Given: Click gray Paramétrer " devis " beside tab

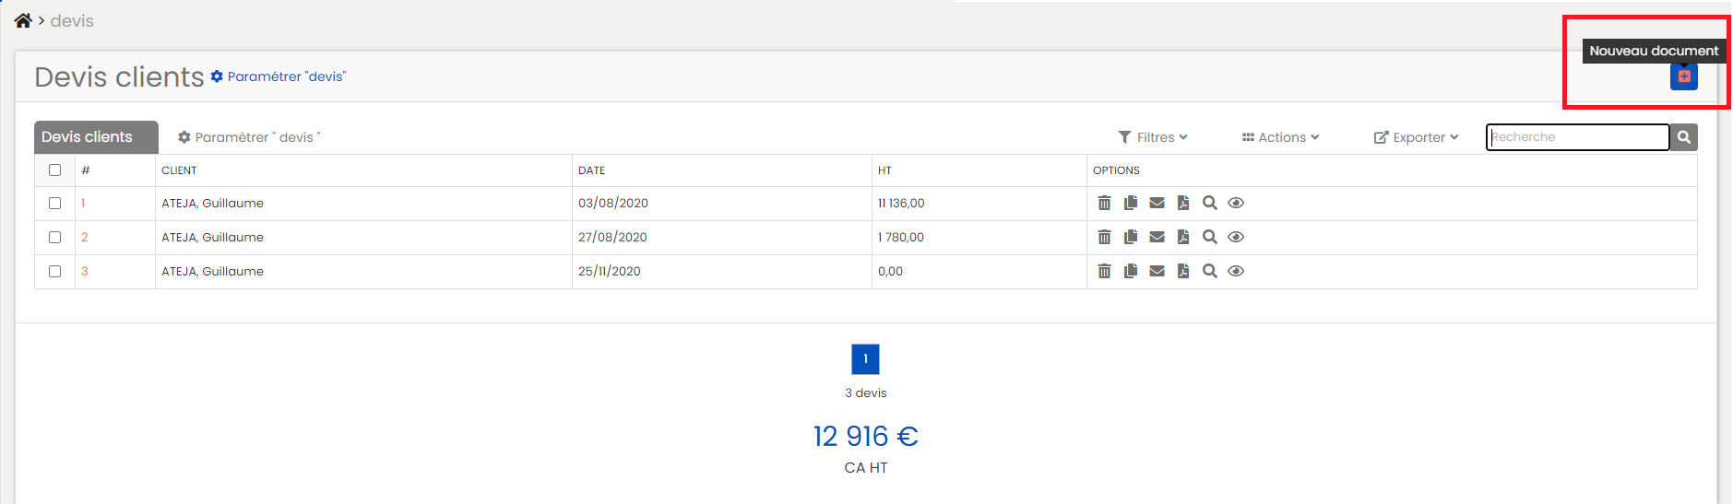Looking at the screenshot, I should coord(249,137).
